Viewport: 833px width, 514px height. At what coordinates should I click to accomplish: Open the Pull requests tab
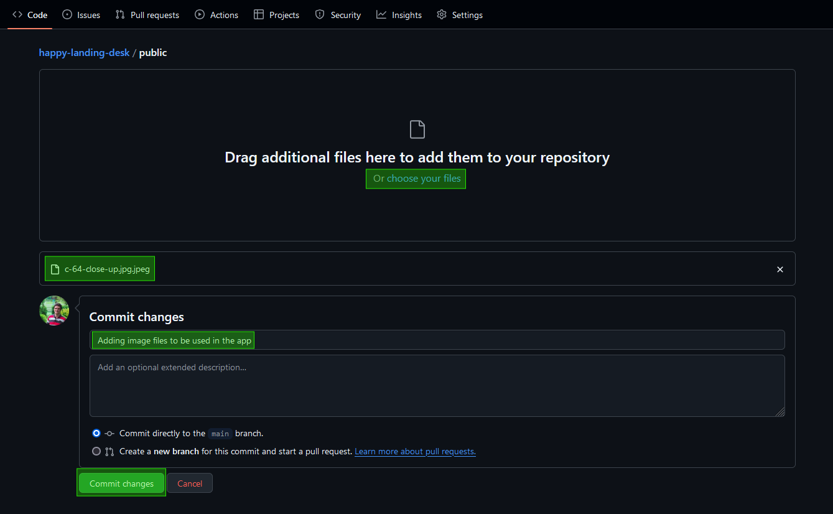coord(147,14)
